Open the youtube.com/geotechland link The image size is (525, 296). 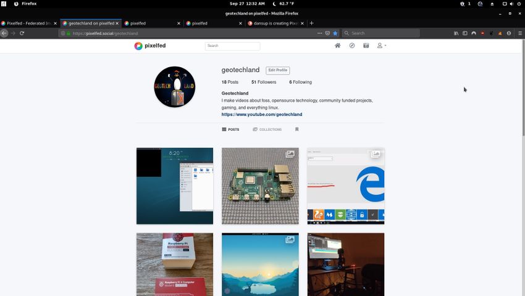(x=262, y=114)
